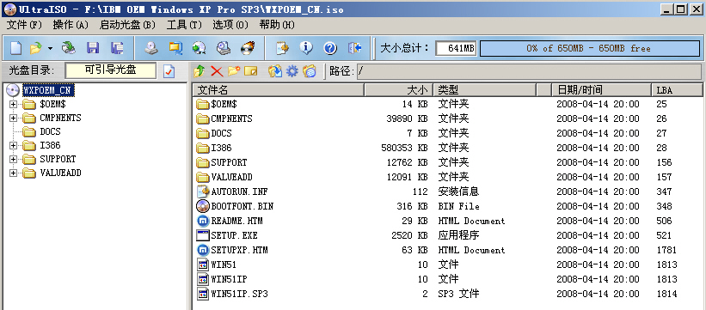
Task: Select the AUTORUN.INF file
Action: pyautogui.click(x=240, y=191)
